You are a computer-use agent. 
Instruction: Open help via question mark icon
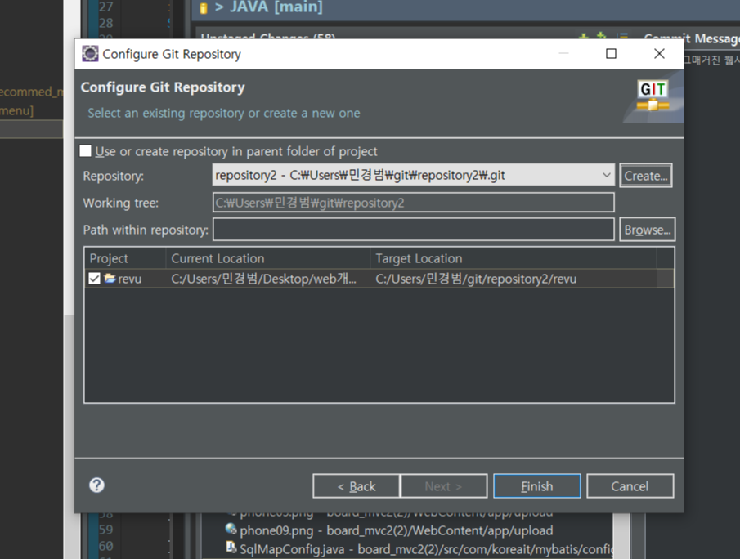click(96, 485)
